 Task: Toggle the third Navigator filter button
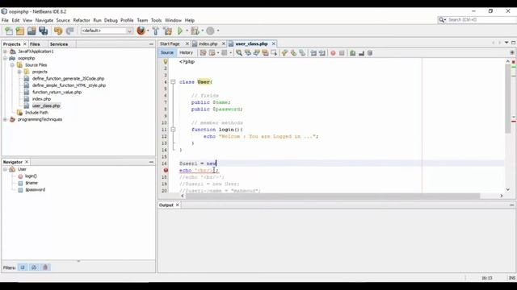45,267
